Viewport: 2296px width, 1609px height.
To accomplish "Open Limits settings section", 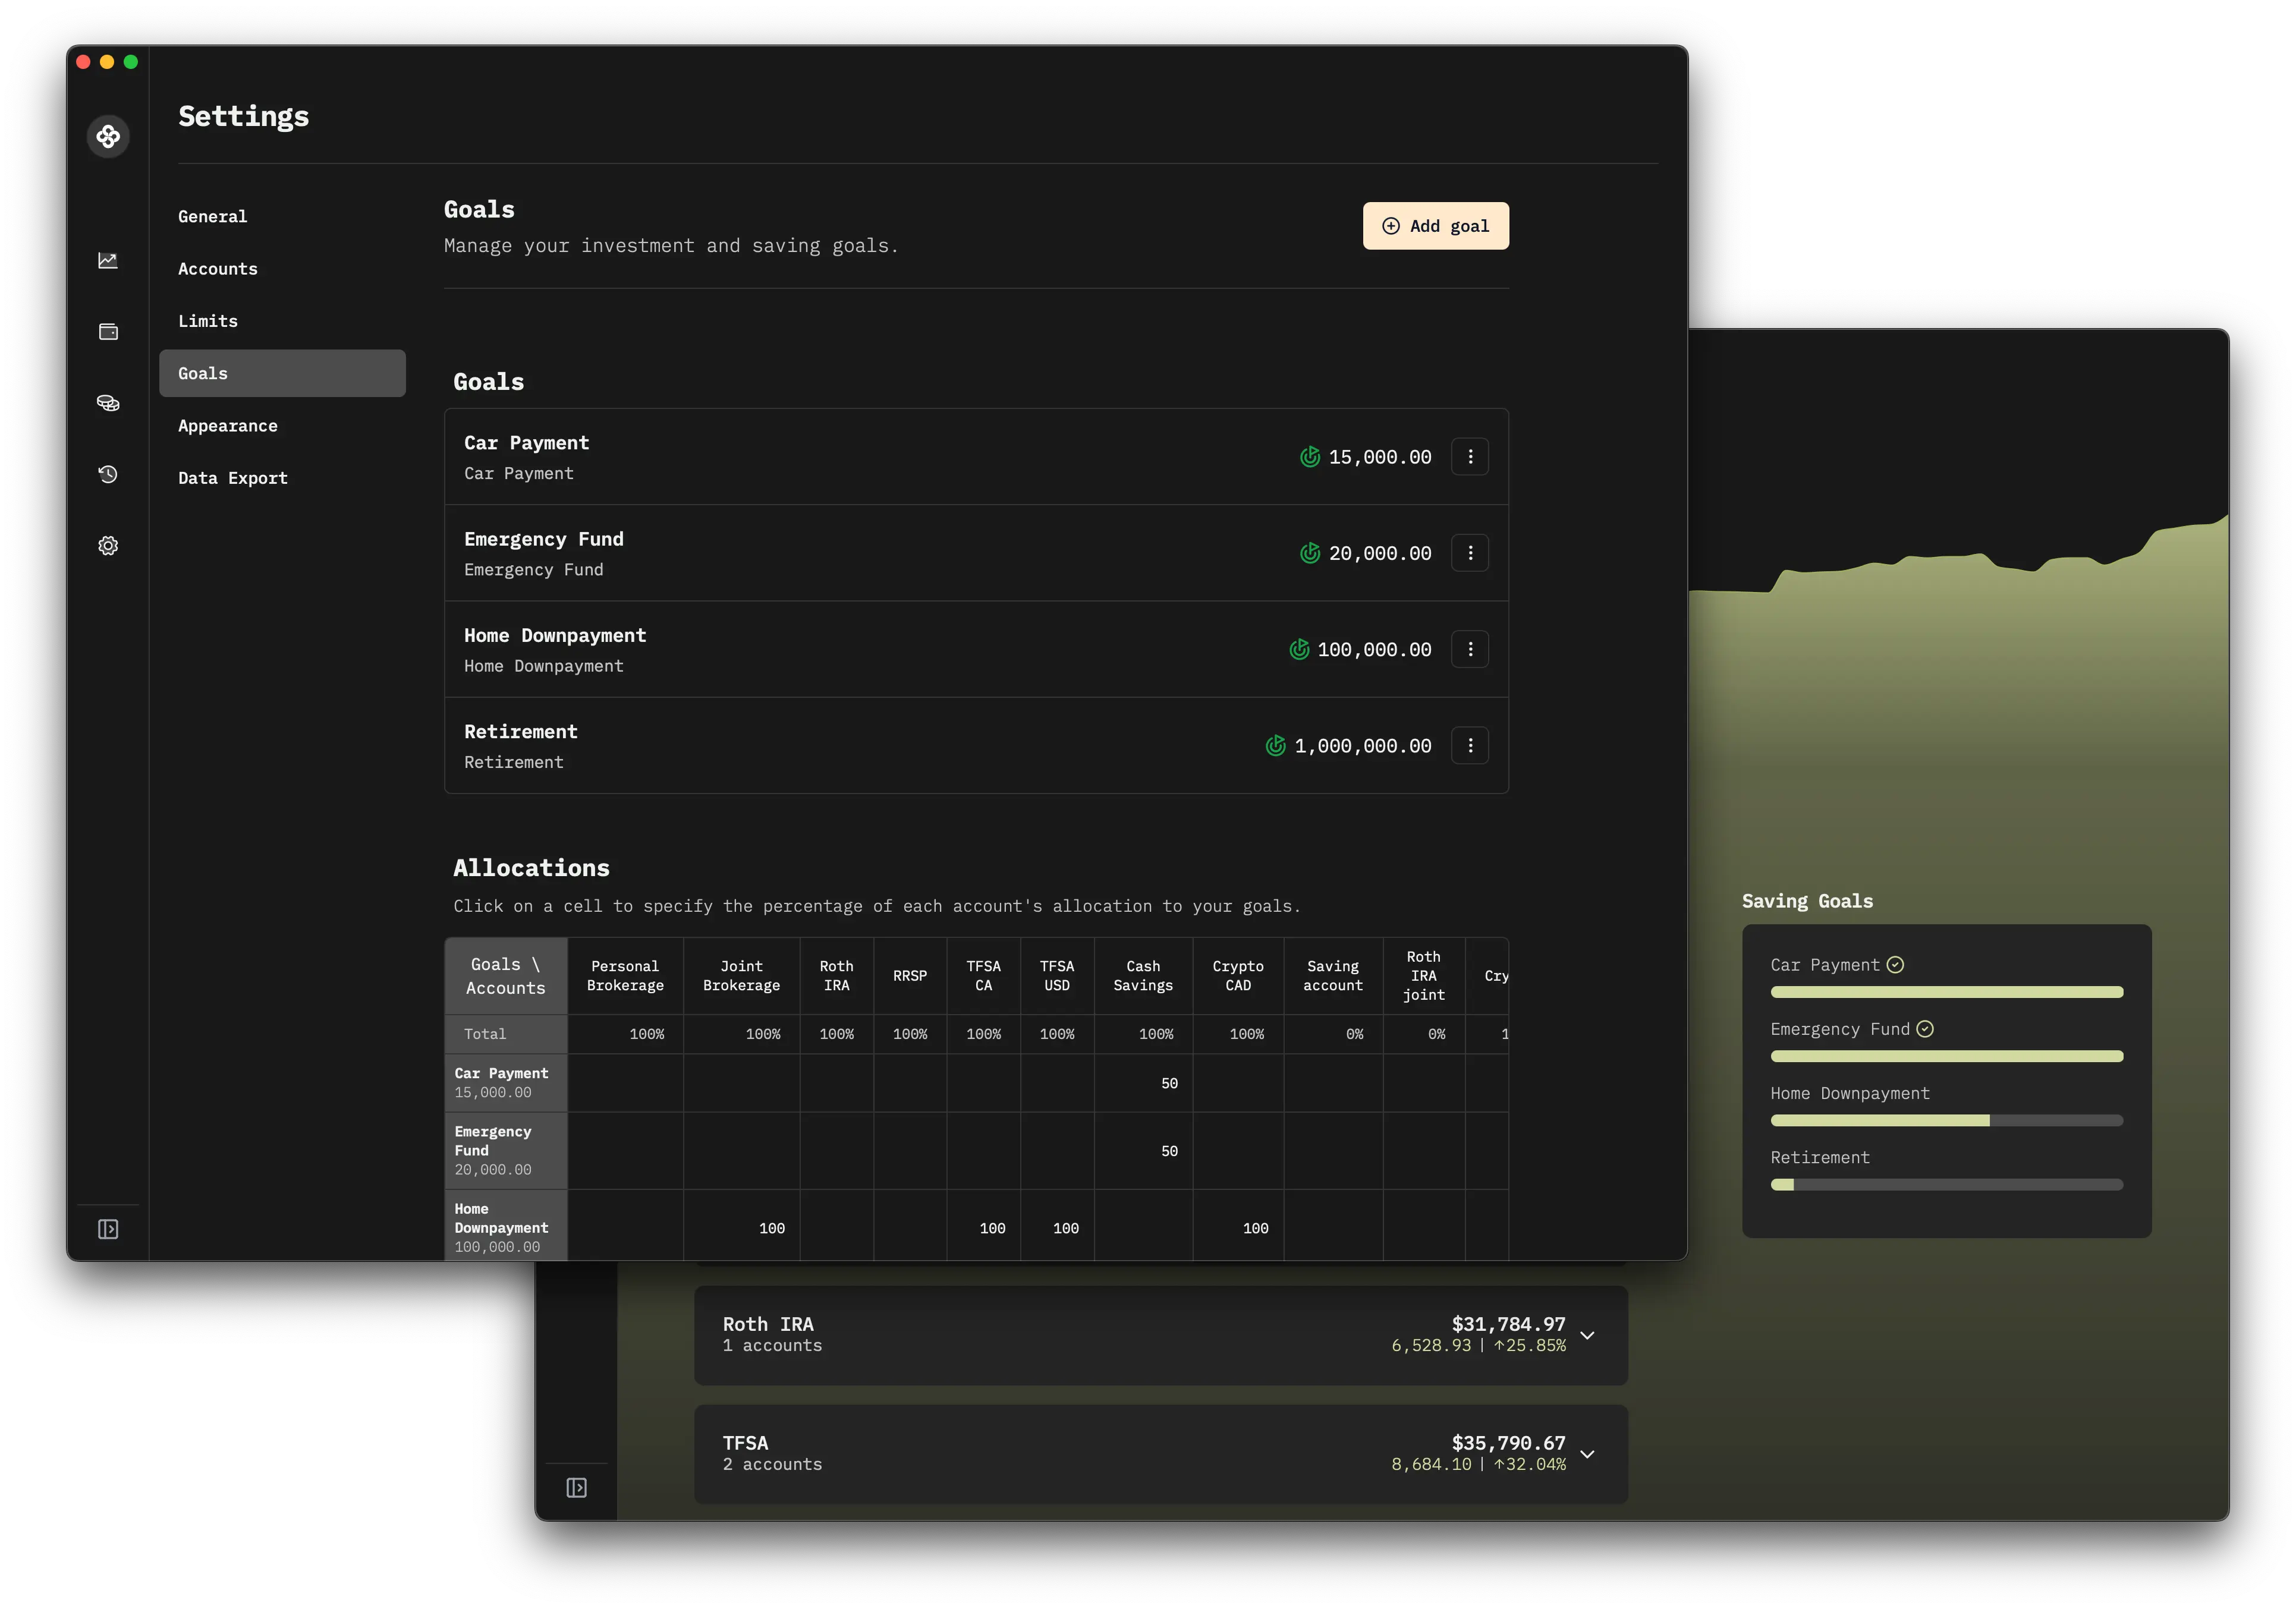I will [282, 321].
